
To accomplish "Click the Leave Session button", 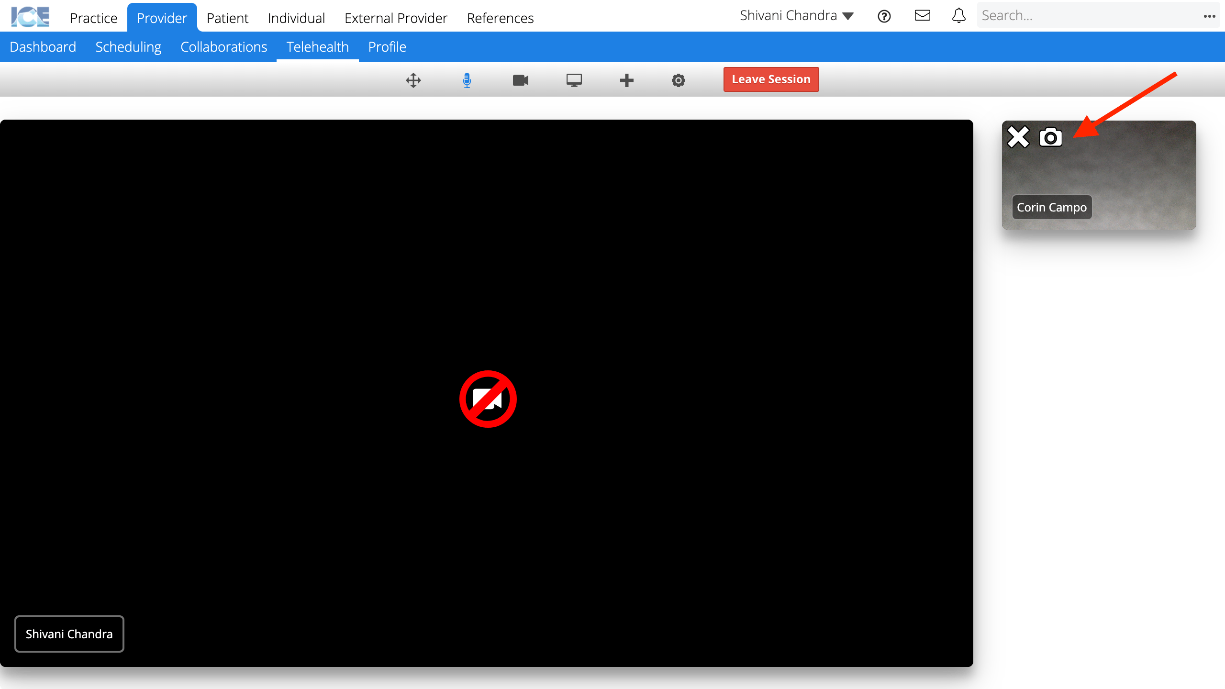I will click(x=771, y=79).
